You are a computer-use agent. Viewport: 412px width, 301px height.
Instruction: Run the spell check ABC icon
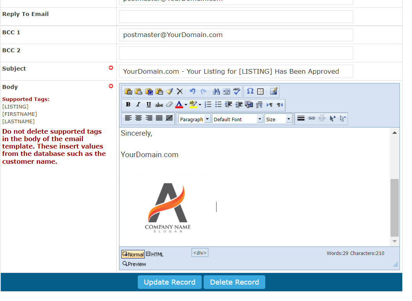(237, 92)
